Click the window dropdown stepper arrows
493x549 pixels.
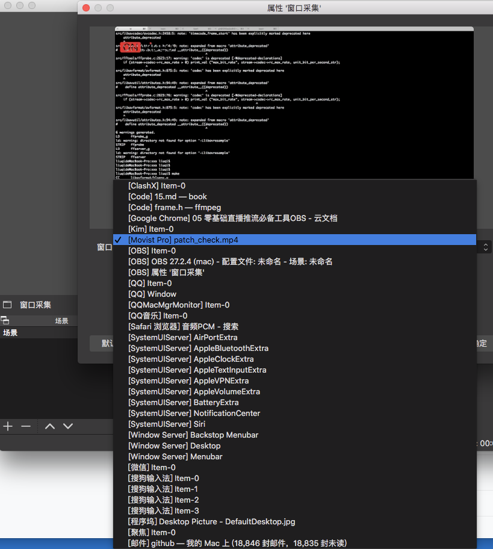coord(486,247)
